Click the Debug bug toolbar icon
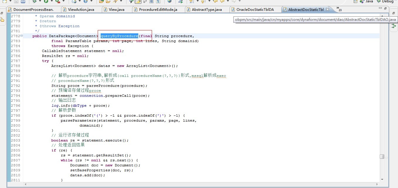This screenshot has width=398, height=188. (x=34, y=1)
